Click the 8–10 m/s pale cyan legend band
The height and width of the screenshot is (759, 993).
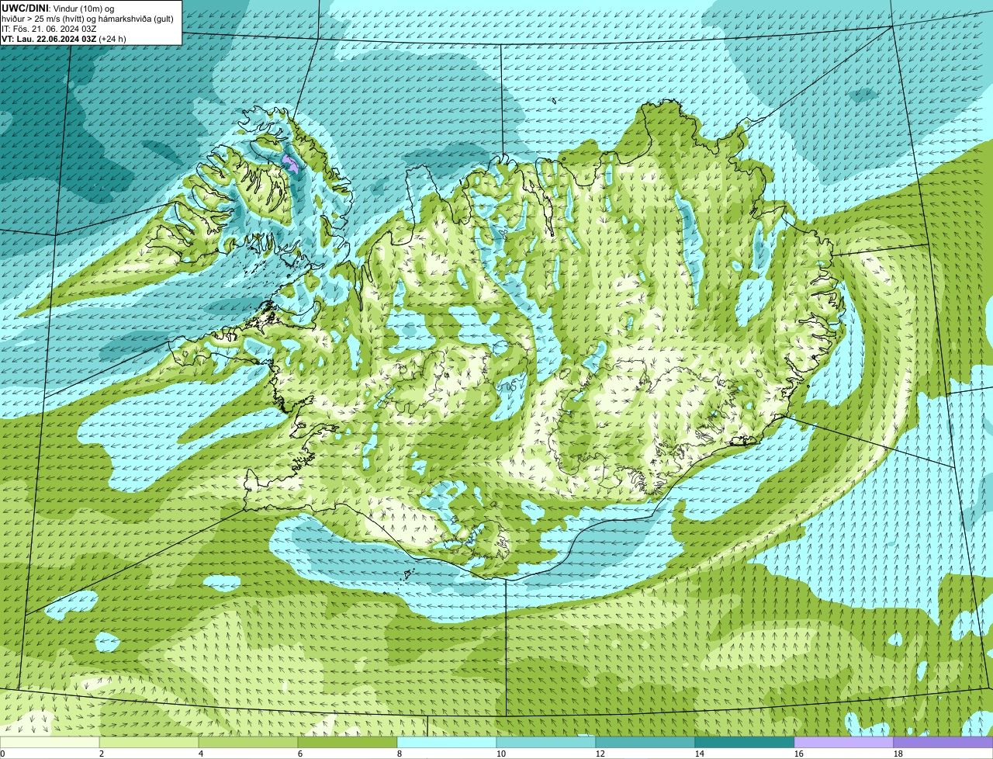[447, 742]
